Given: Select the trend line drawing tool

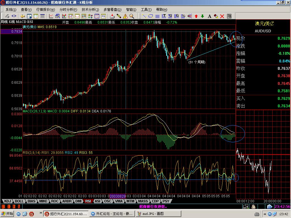Looking at the screenshot, I should 144,16.
